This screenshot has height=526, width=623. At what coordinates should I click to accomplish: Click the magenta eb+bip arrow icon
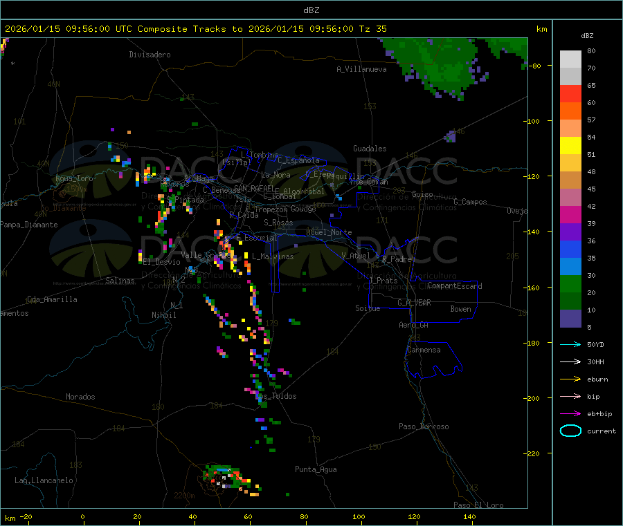570,414
